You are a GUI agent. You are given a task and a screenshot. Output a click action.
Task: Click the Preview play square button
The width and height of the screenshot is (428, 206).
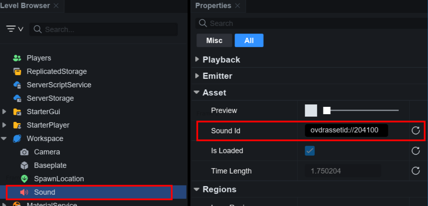coord(311,111)
